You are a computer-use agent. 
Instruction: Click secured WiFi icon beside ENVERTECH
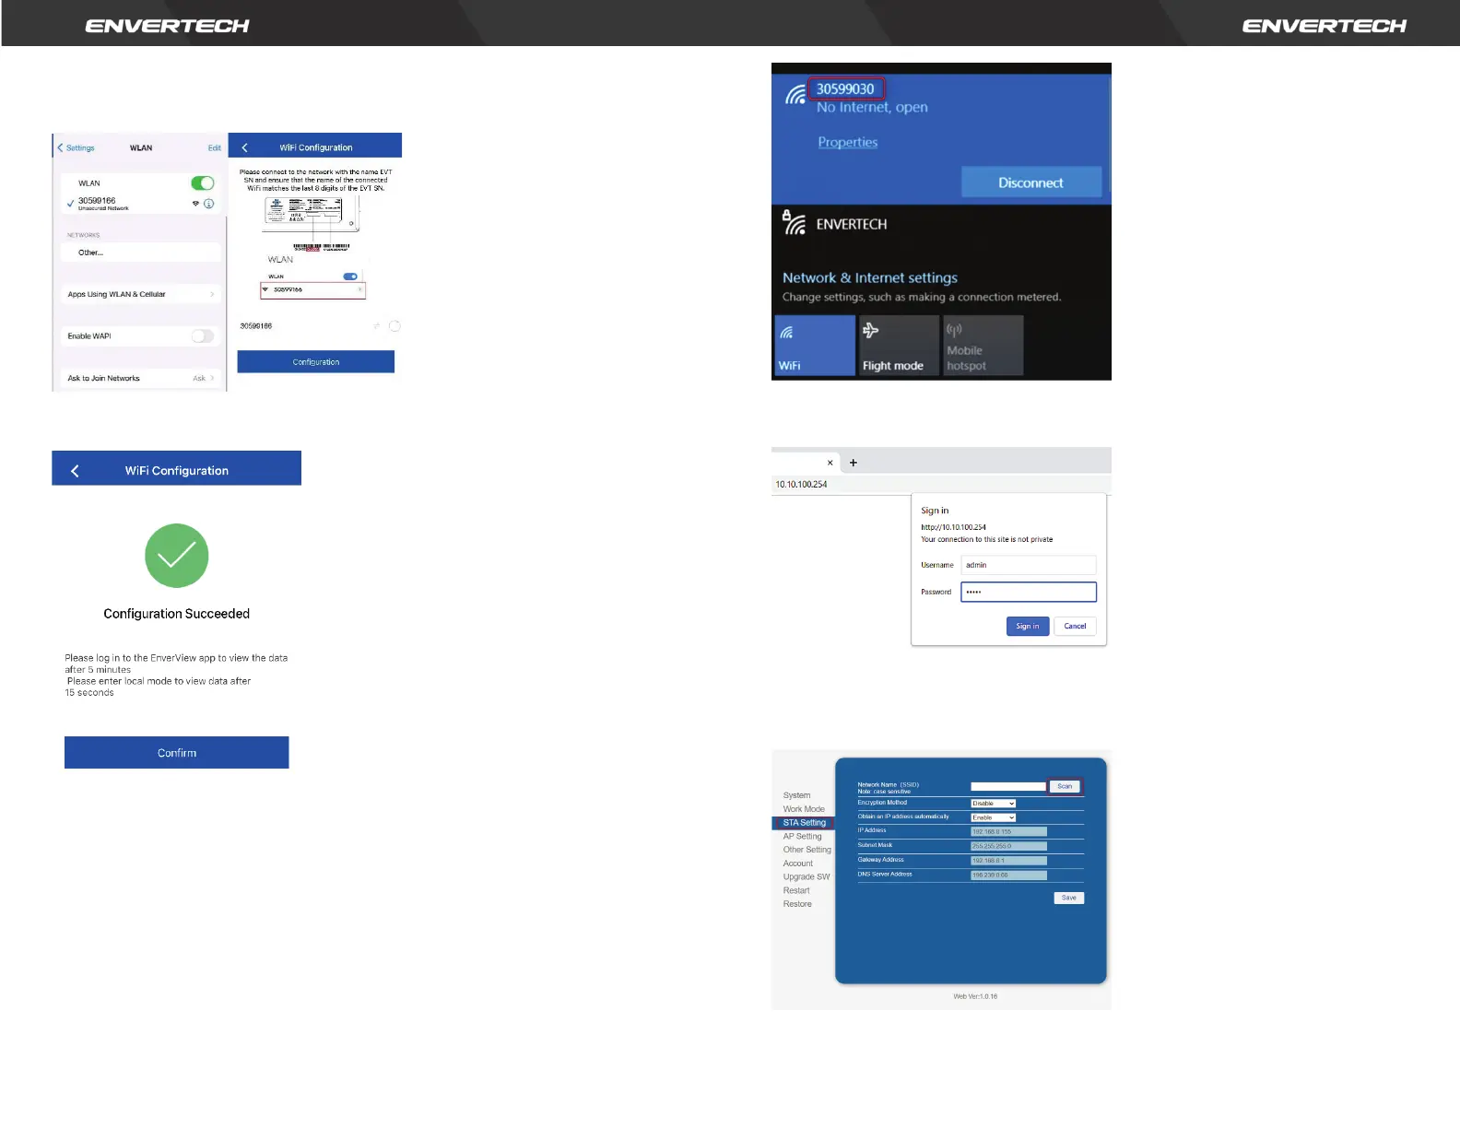point(794,222)
